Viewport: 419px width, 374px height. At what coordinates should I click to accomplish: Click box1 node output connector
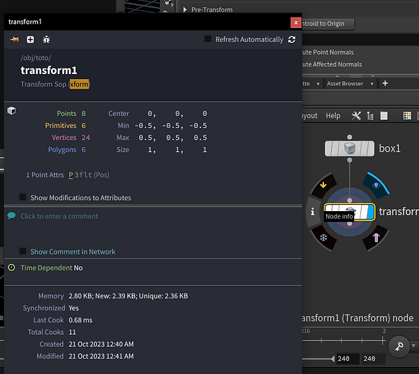[350, 160]
